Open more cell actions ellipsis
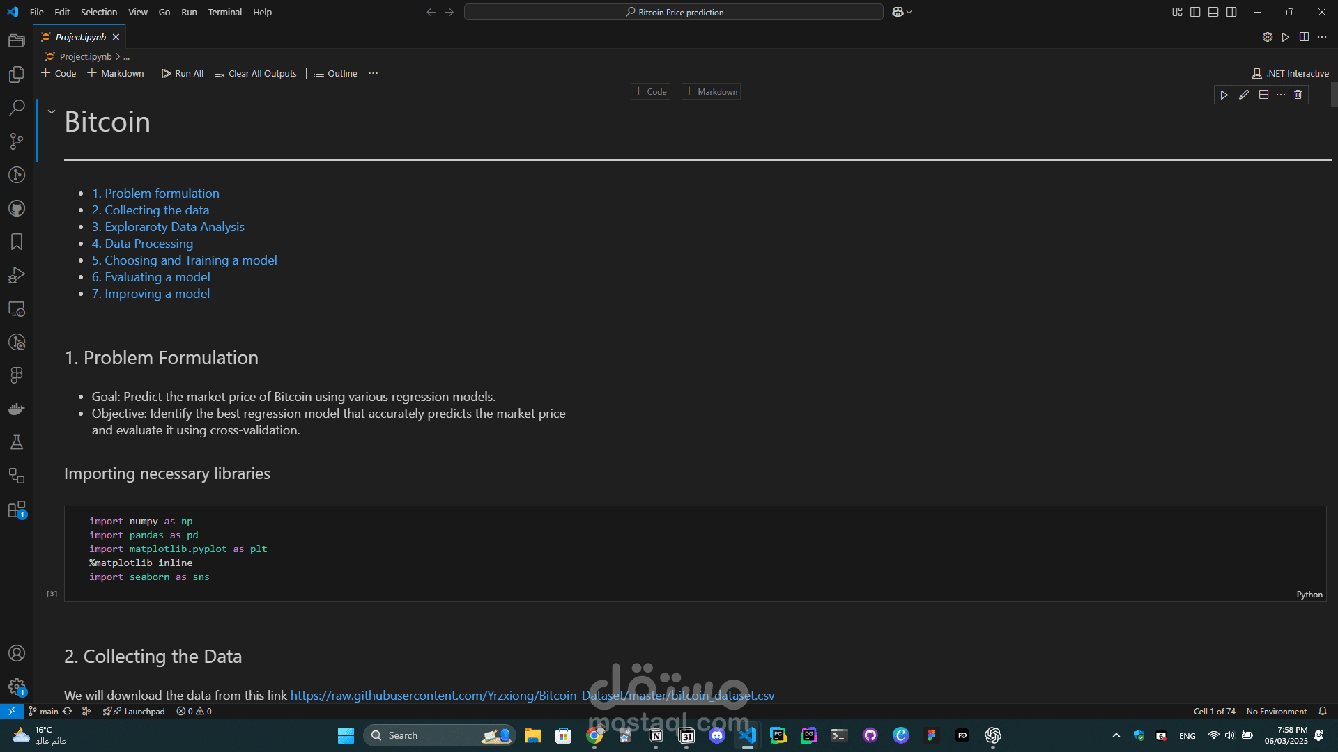1338x752 pixels. (x=1281, y=95)
